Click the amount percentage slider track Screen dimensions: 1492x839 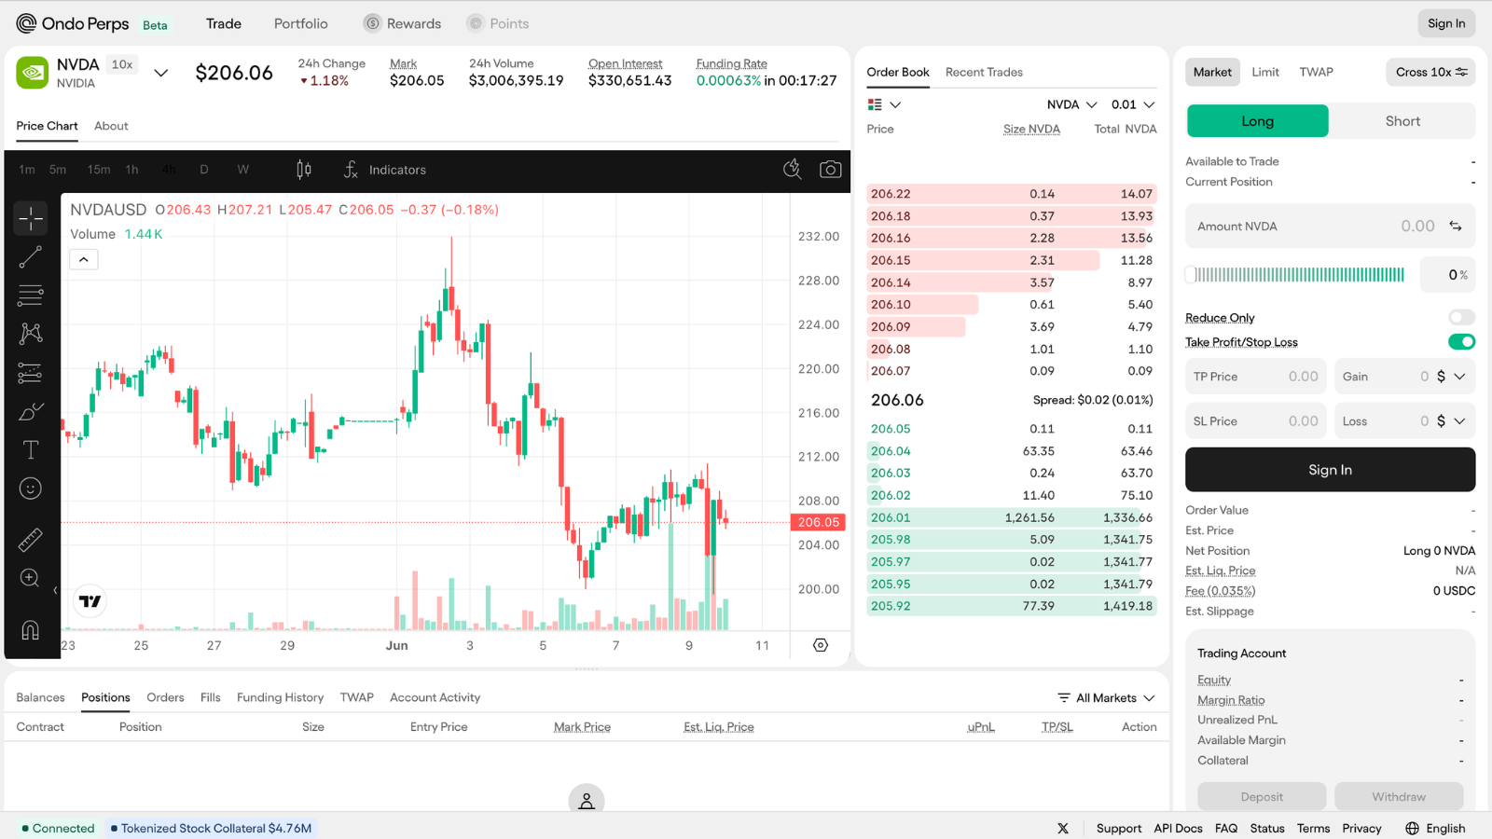pyautogui.click(x=1295, y=274)
